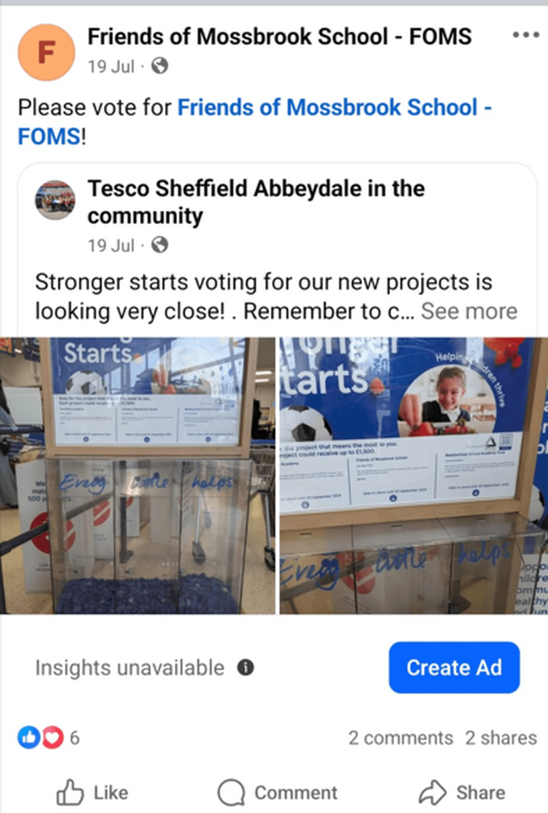This screenshot has height=813, width=548.
Task: Open left photo of the voting token box
Action: pos(138,475)
